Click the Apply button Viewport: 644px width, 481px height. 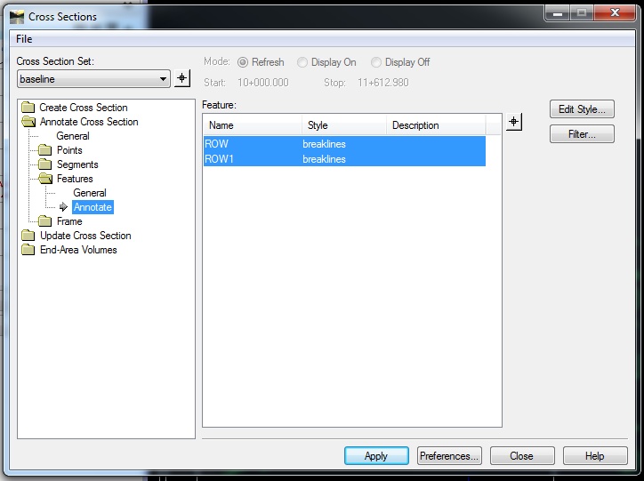pos(376,456)
